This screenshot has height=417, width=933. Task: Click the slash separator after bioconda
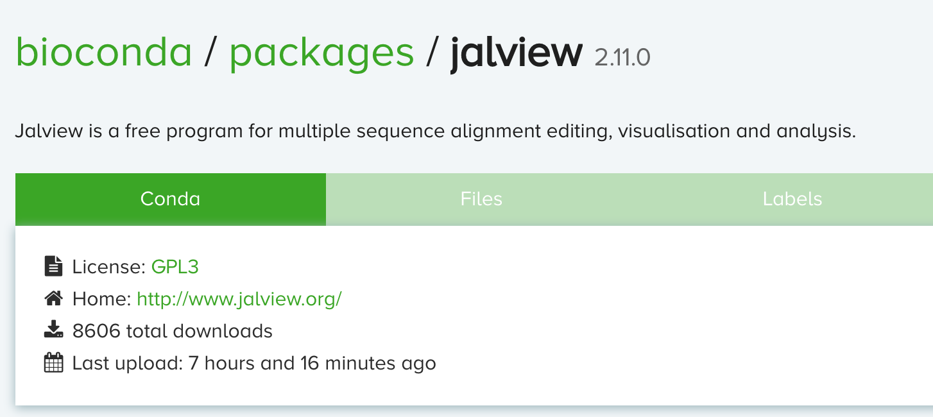(211, 53)
